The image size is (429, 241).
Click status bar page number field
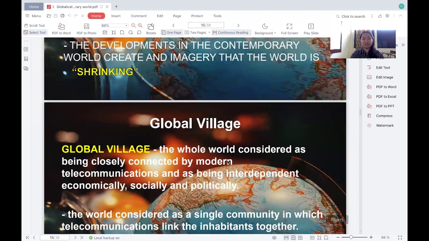54,238
